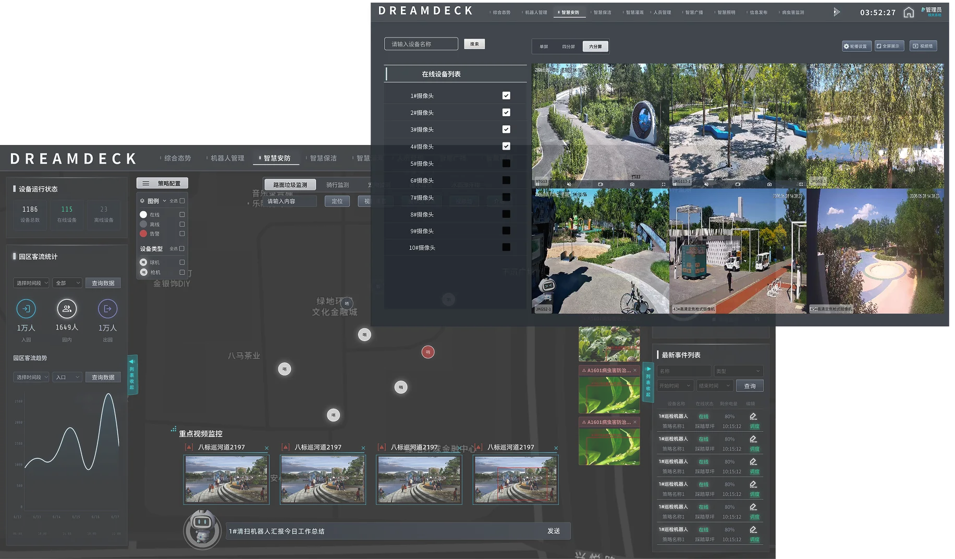Image resolution: width=955 pixels, height=559 pixels.
Task: Click the 枪机 bullet camera legend icon
Action: [x=143, y=272]
